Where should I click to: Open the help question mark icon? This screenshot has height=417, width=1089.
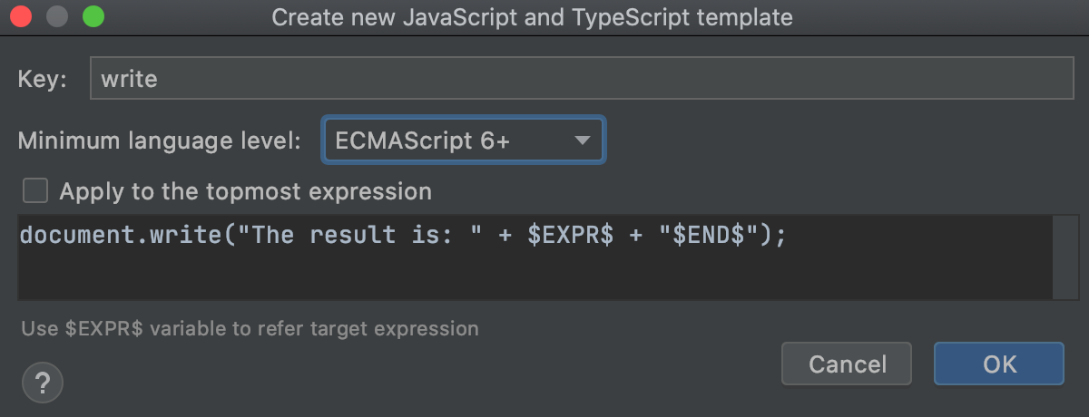[42, 381]
